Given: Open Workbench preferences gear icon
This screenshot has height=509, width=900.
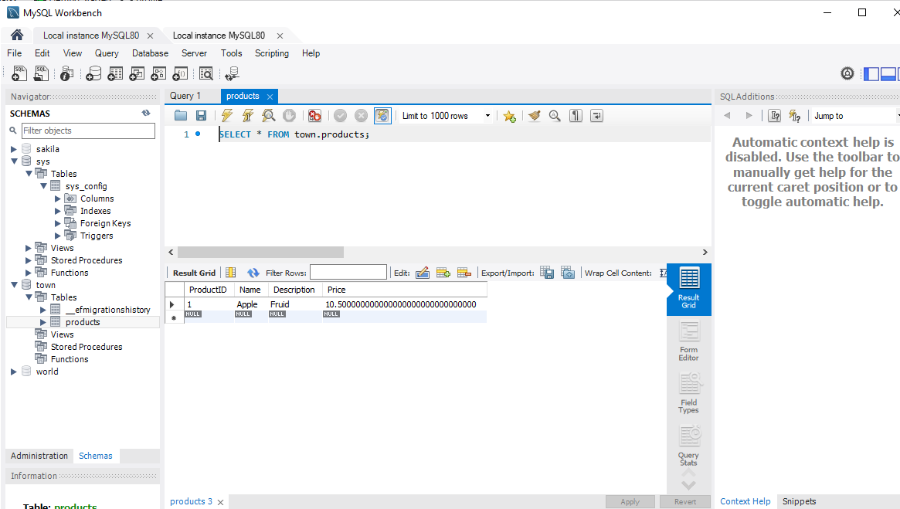Looking at the screenshot, I should click(x=847, y=73).
